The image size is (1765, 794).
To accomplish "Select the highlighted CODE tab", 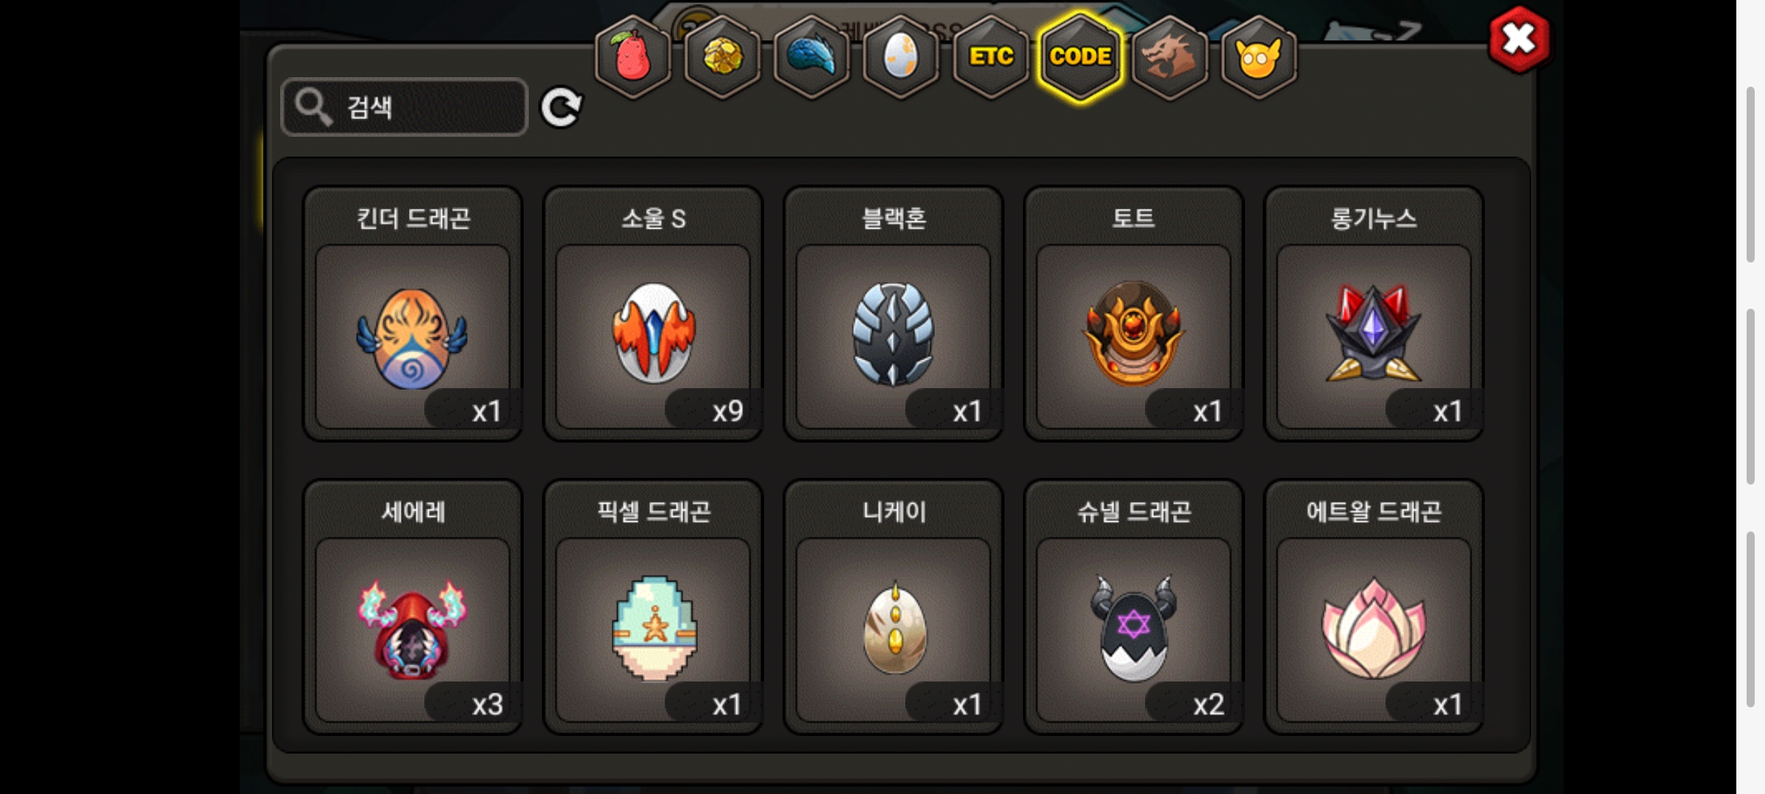I will (x=1080, y=57).
